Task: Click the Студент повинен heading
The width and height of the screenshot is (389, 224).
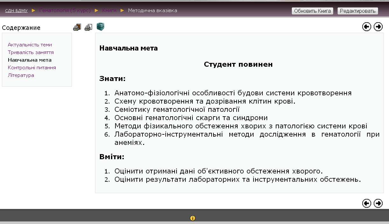Action: tap(238, 64)
